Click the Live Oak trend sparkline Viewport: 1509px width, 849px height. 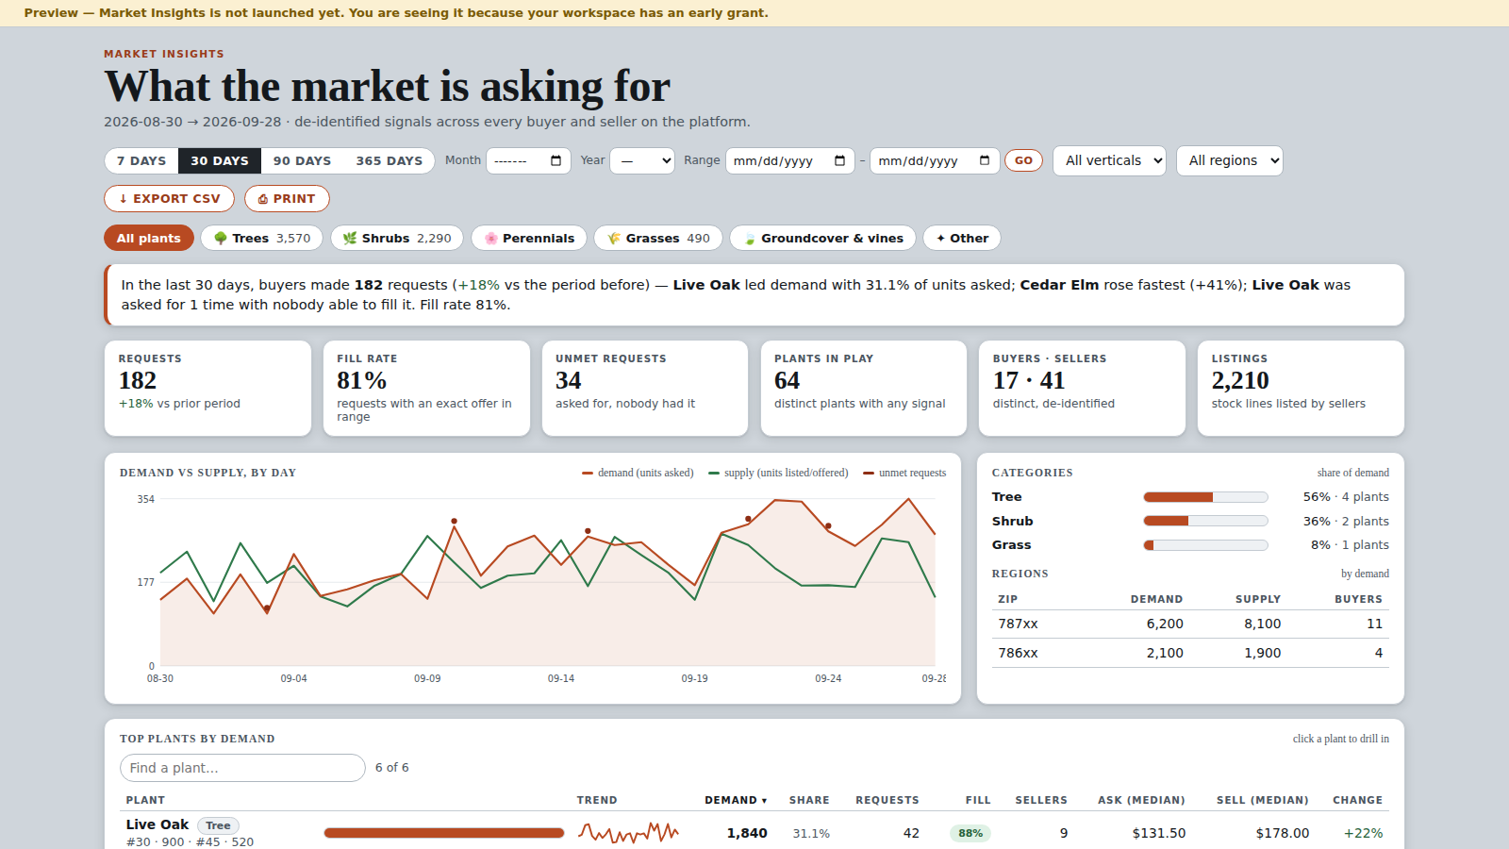[x=628, y=833]
